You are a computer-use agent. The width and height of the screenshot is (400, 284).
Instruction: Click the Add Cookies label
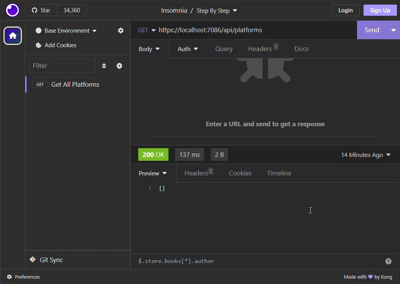point(60,45)
